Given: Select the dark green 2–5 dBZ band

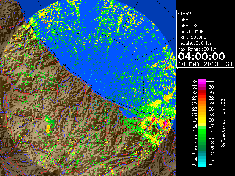Looking at the screenshot, I should tap(202, 148).
